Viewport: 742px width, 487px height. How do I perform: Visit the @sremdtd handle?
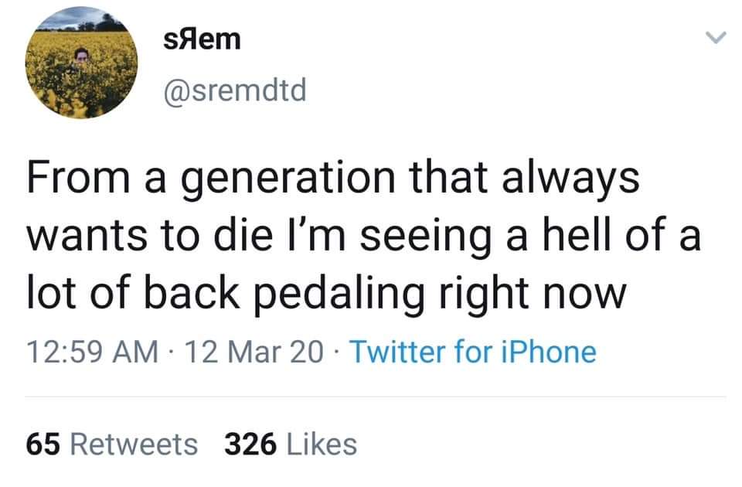tap(236, 91)
